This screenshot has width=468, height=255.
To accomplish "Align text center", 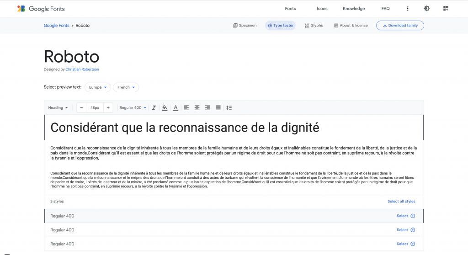I will [197, 108].
